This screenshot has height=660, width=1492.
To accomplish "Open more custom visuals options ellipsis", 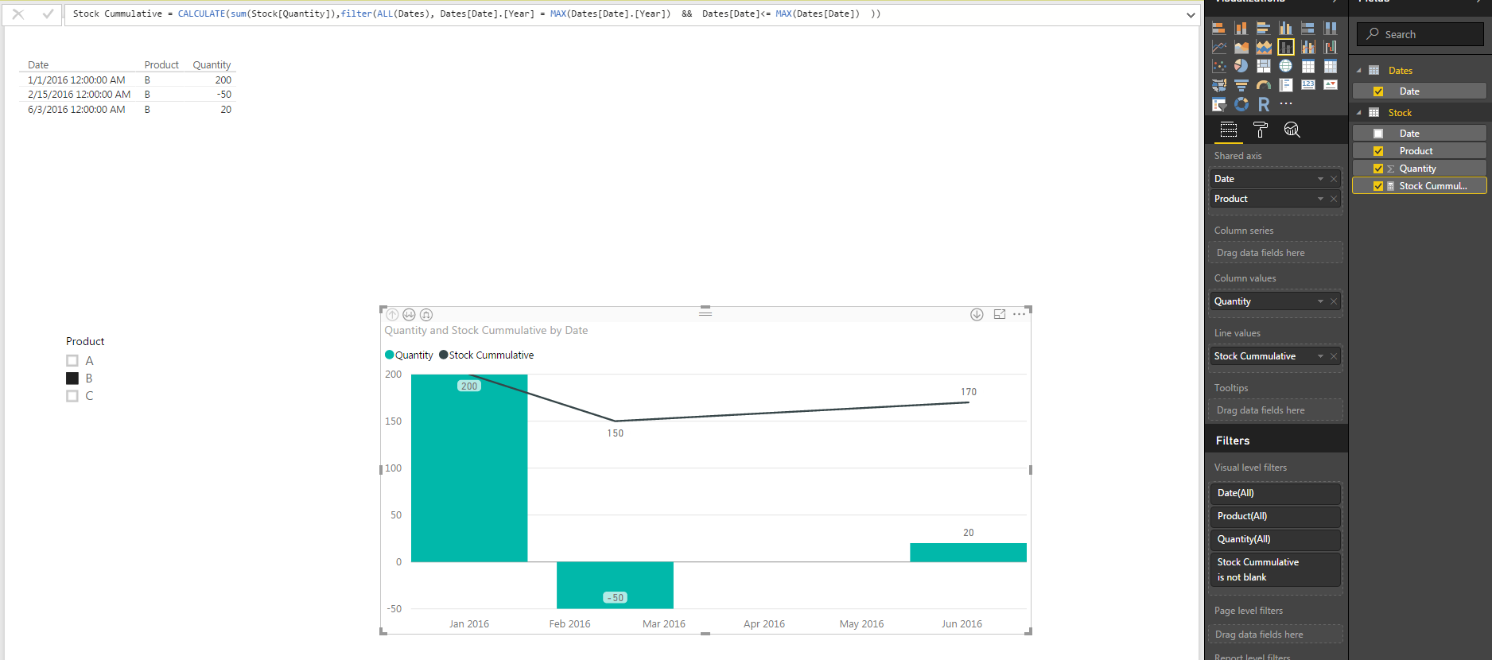I will click(x=1285, y=104).
